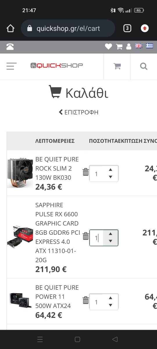Tap the browser home icon
The height and width of the screenshot is (349, 157).
[10, 28]
